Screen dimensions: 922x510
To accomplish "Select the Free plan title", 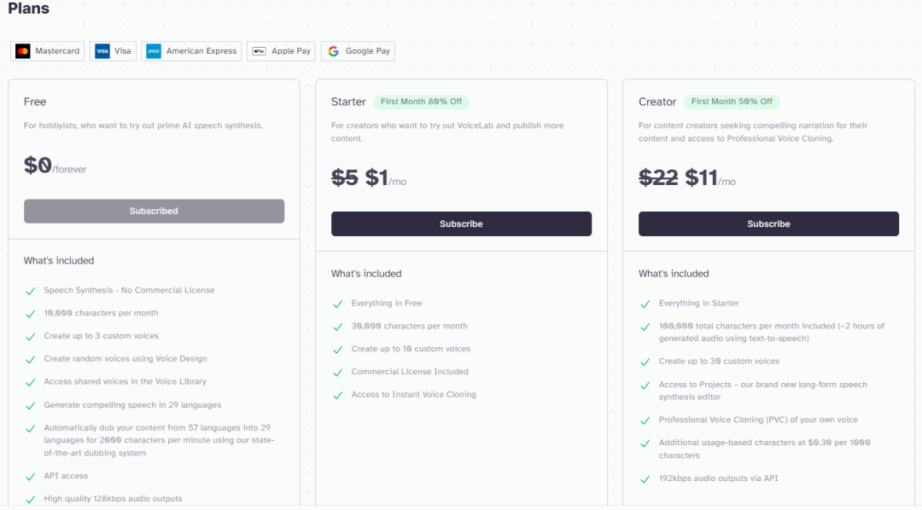I will (x=35, y=101).
